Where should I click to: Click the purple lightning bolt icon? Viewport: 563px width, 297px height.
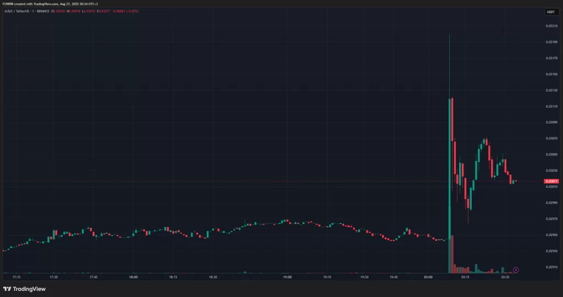[x=516, y=270]
